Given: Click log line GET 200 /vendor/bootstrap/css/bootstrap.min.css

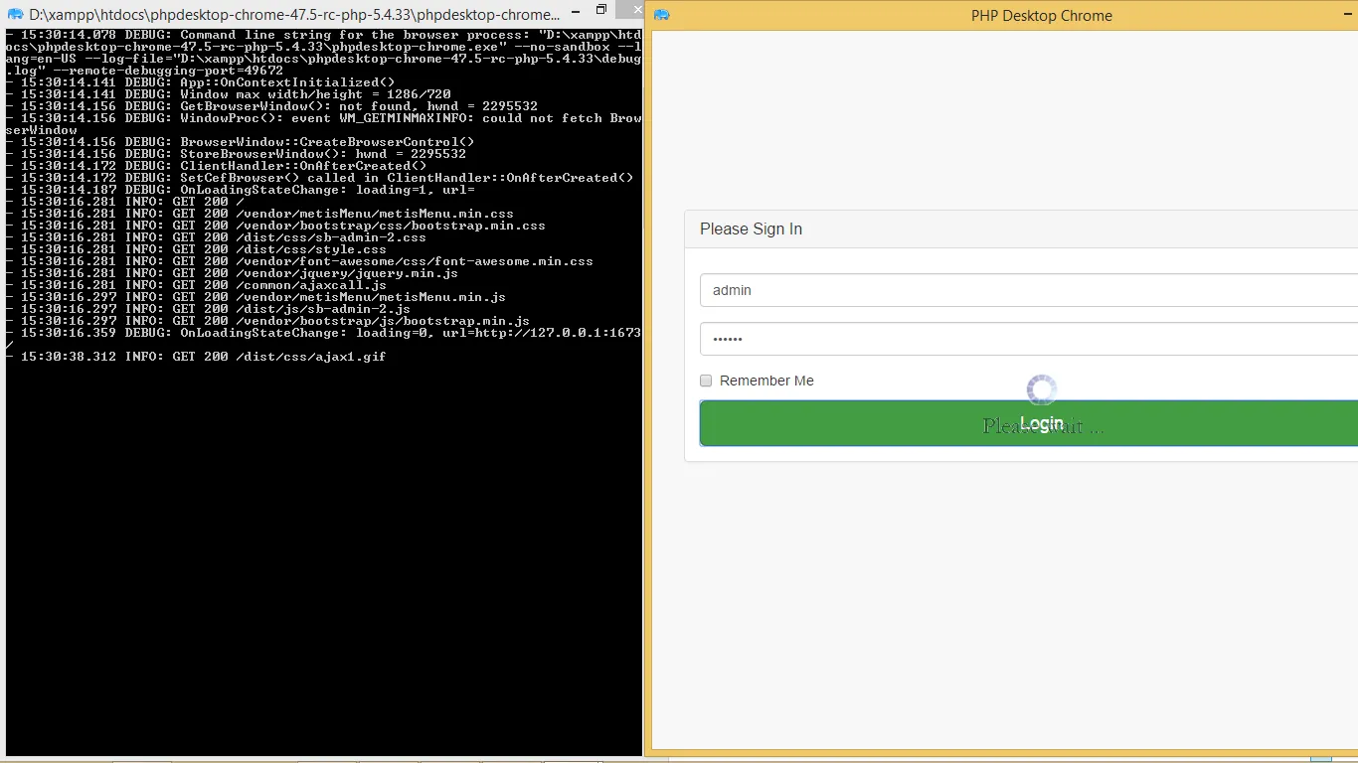Looking at the screenshot, I should pyautogui.click(x=275, y=226).
